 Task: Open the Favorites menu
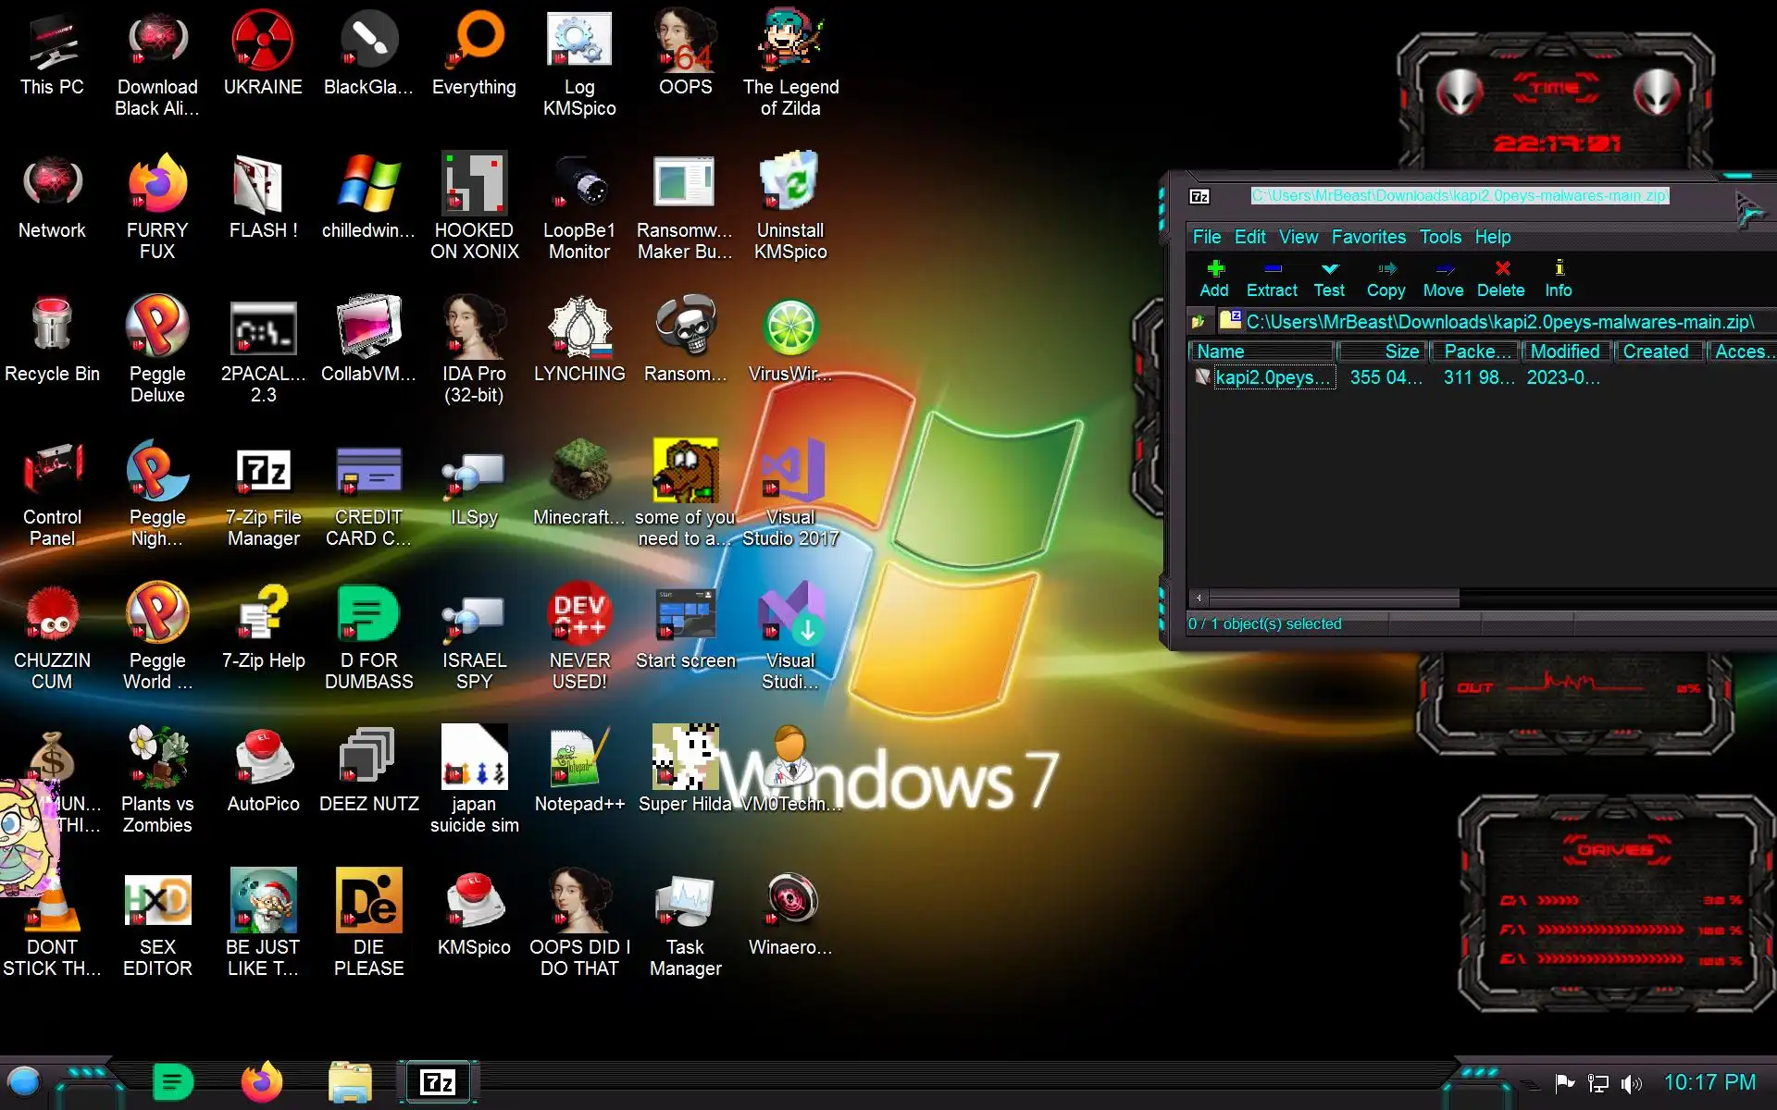click(1368, 237)
